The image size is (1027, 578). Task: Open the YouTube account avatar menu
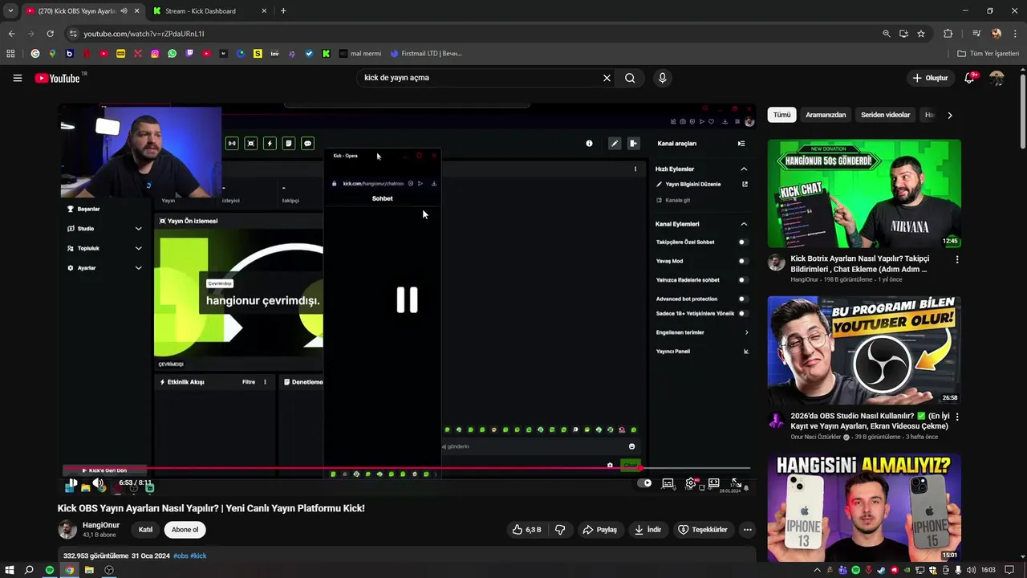[997, 78]
